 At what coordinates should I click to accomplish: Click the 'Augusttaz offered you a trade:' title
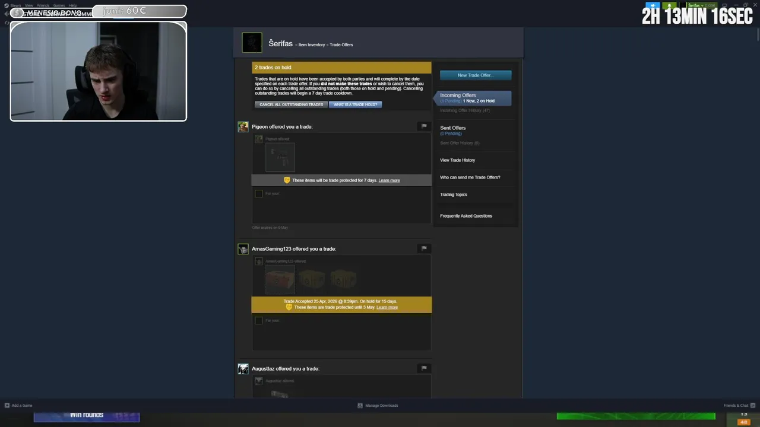coord(286,369)
